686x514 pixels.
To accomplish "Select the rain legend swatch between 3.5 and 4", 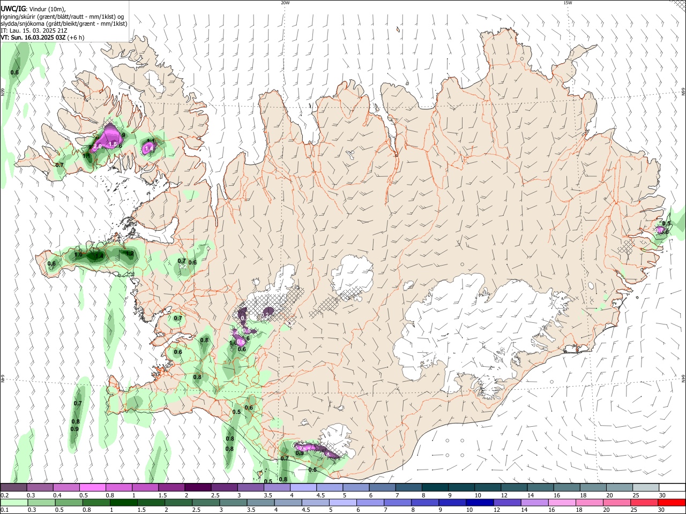I will pyautogui.click(x=260, y=502).
